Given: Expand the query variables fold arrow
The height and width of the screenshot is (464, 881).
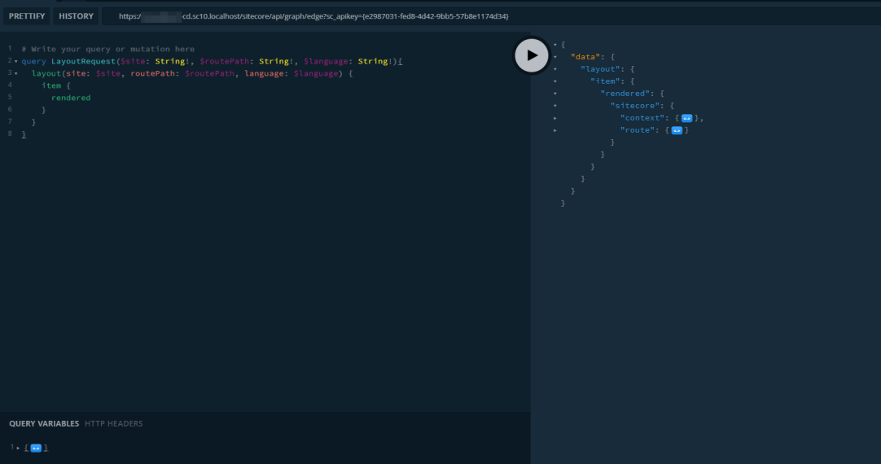Looking at the screenshot, I should pyautogui.click(x=18, y=449).
